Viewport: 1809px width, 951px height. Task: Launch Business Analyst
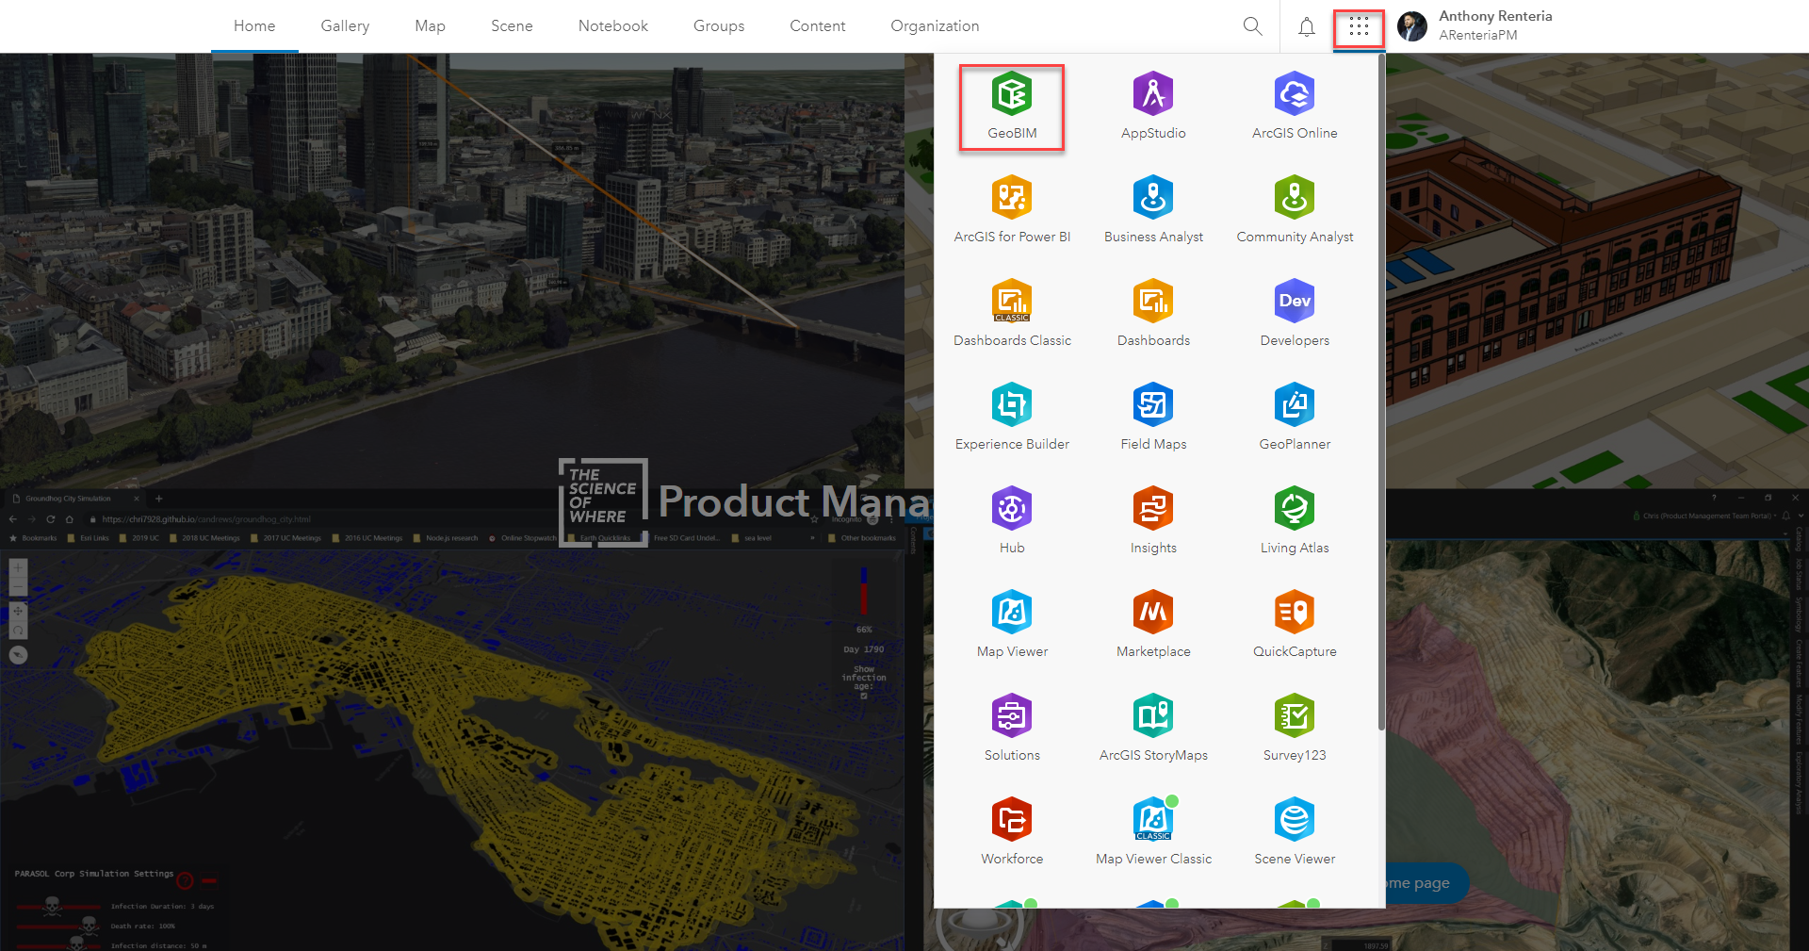tap(1153, 207)
